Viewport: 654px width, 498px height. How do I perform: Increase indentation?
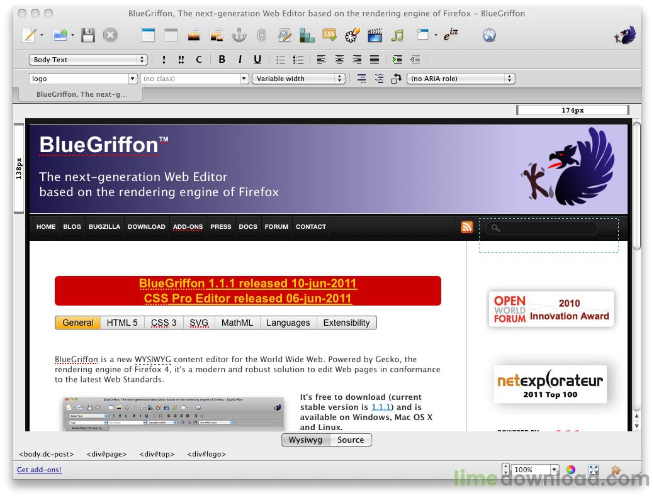coord(397,60)
